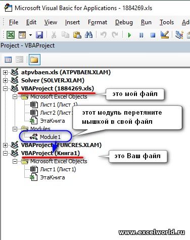Click the Save floppy disk icon

pos(39,35)
